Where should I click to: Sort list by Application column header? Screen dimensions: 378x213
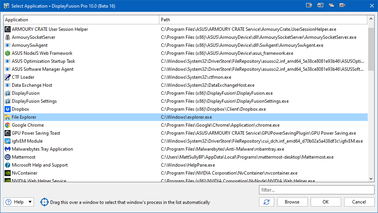click(x=81, y=20)
